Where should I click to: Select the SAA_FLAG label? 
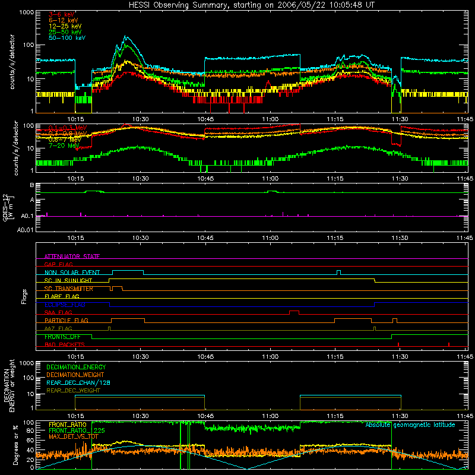click(58, 312)
